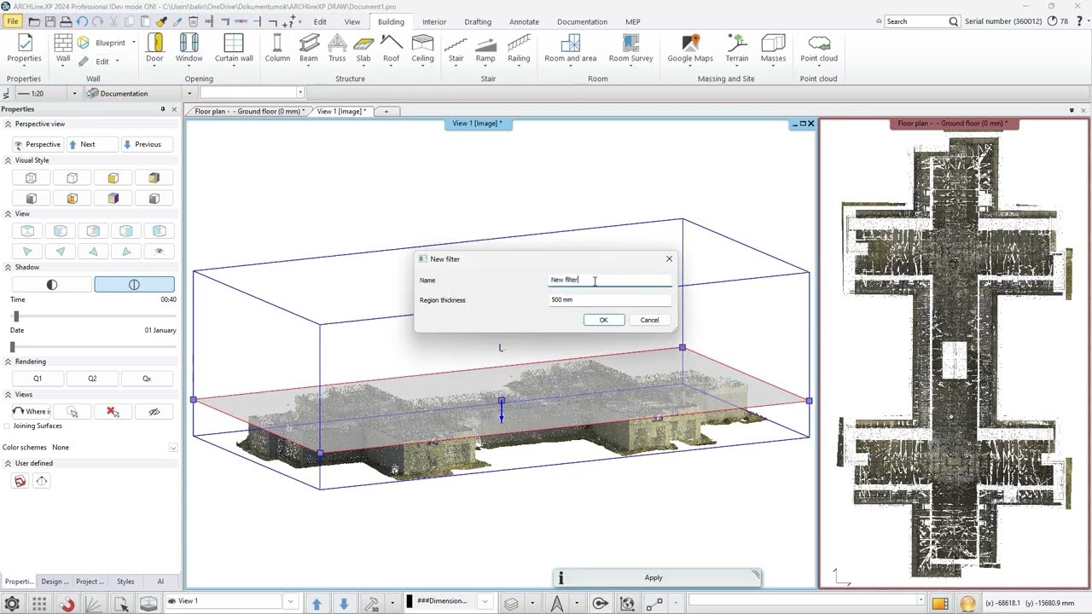The image size is (1092, 614).
Task: Toggle the Perspective view mode button
Action: [38, 144]
